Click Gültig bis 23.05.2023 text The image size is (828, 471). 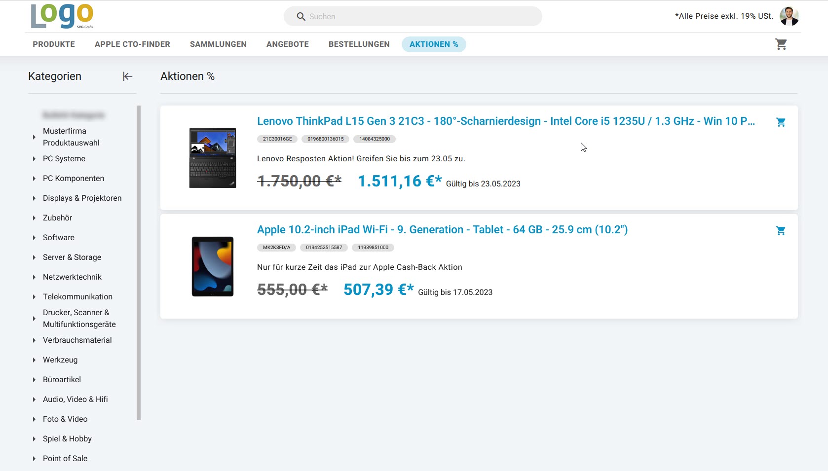pyautogui.click(x=483, y=184)
